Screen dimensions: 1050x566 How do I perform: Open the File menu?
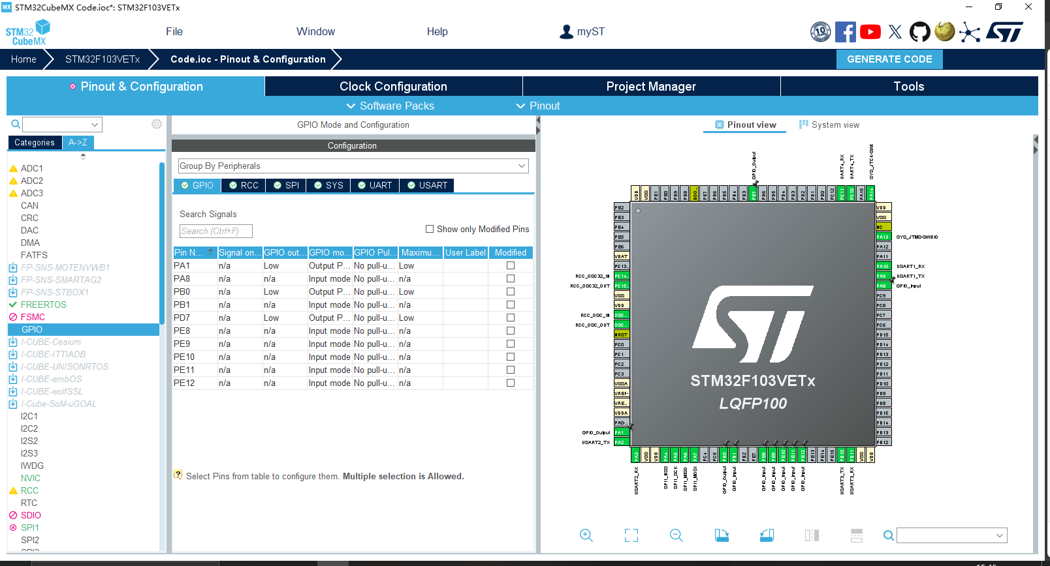pos(174,31)
